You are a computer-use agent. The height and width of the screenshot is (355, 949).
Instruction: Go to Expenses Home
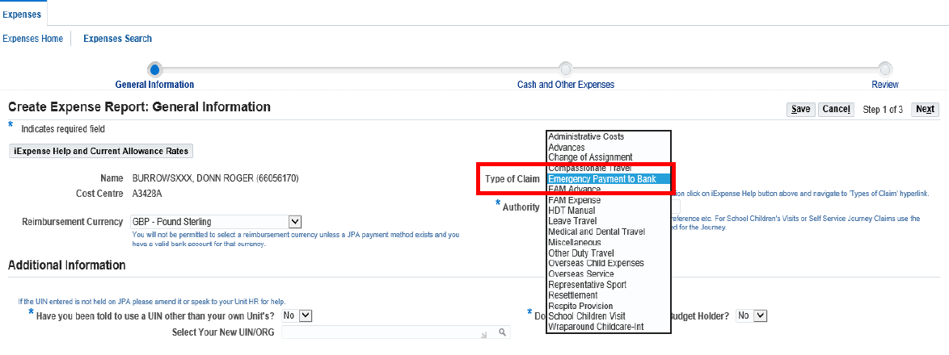[x=33, y=39]
